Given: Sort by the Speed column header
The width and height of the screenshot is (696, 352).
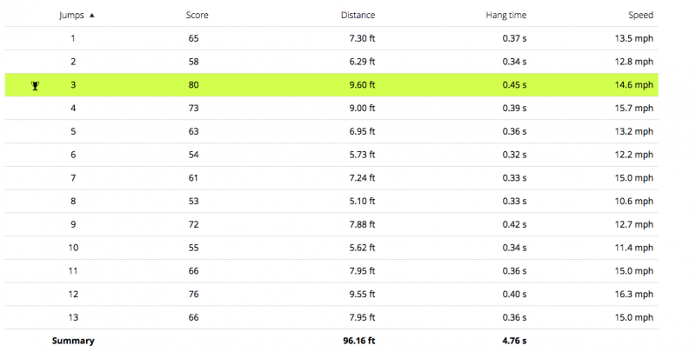Looking at the screenshot, I should [x=640, y=16].
